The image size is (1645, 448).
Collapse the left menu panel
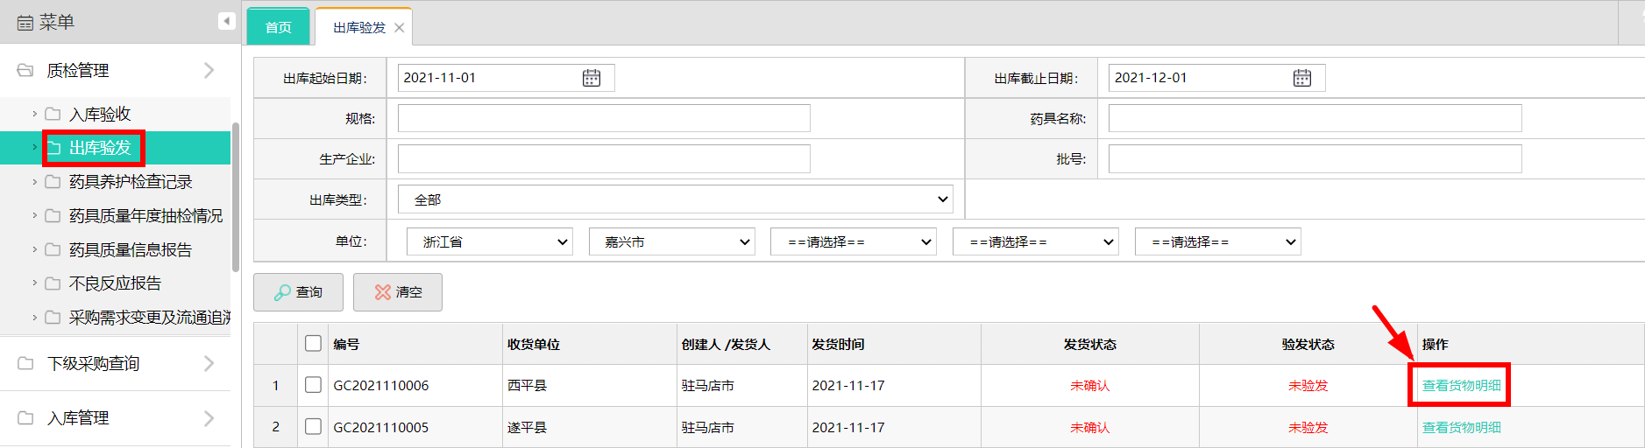[227, 21]
